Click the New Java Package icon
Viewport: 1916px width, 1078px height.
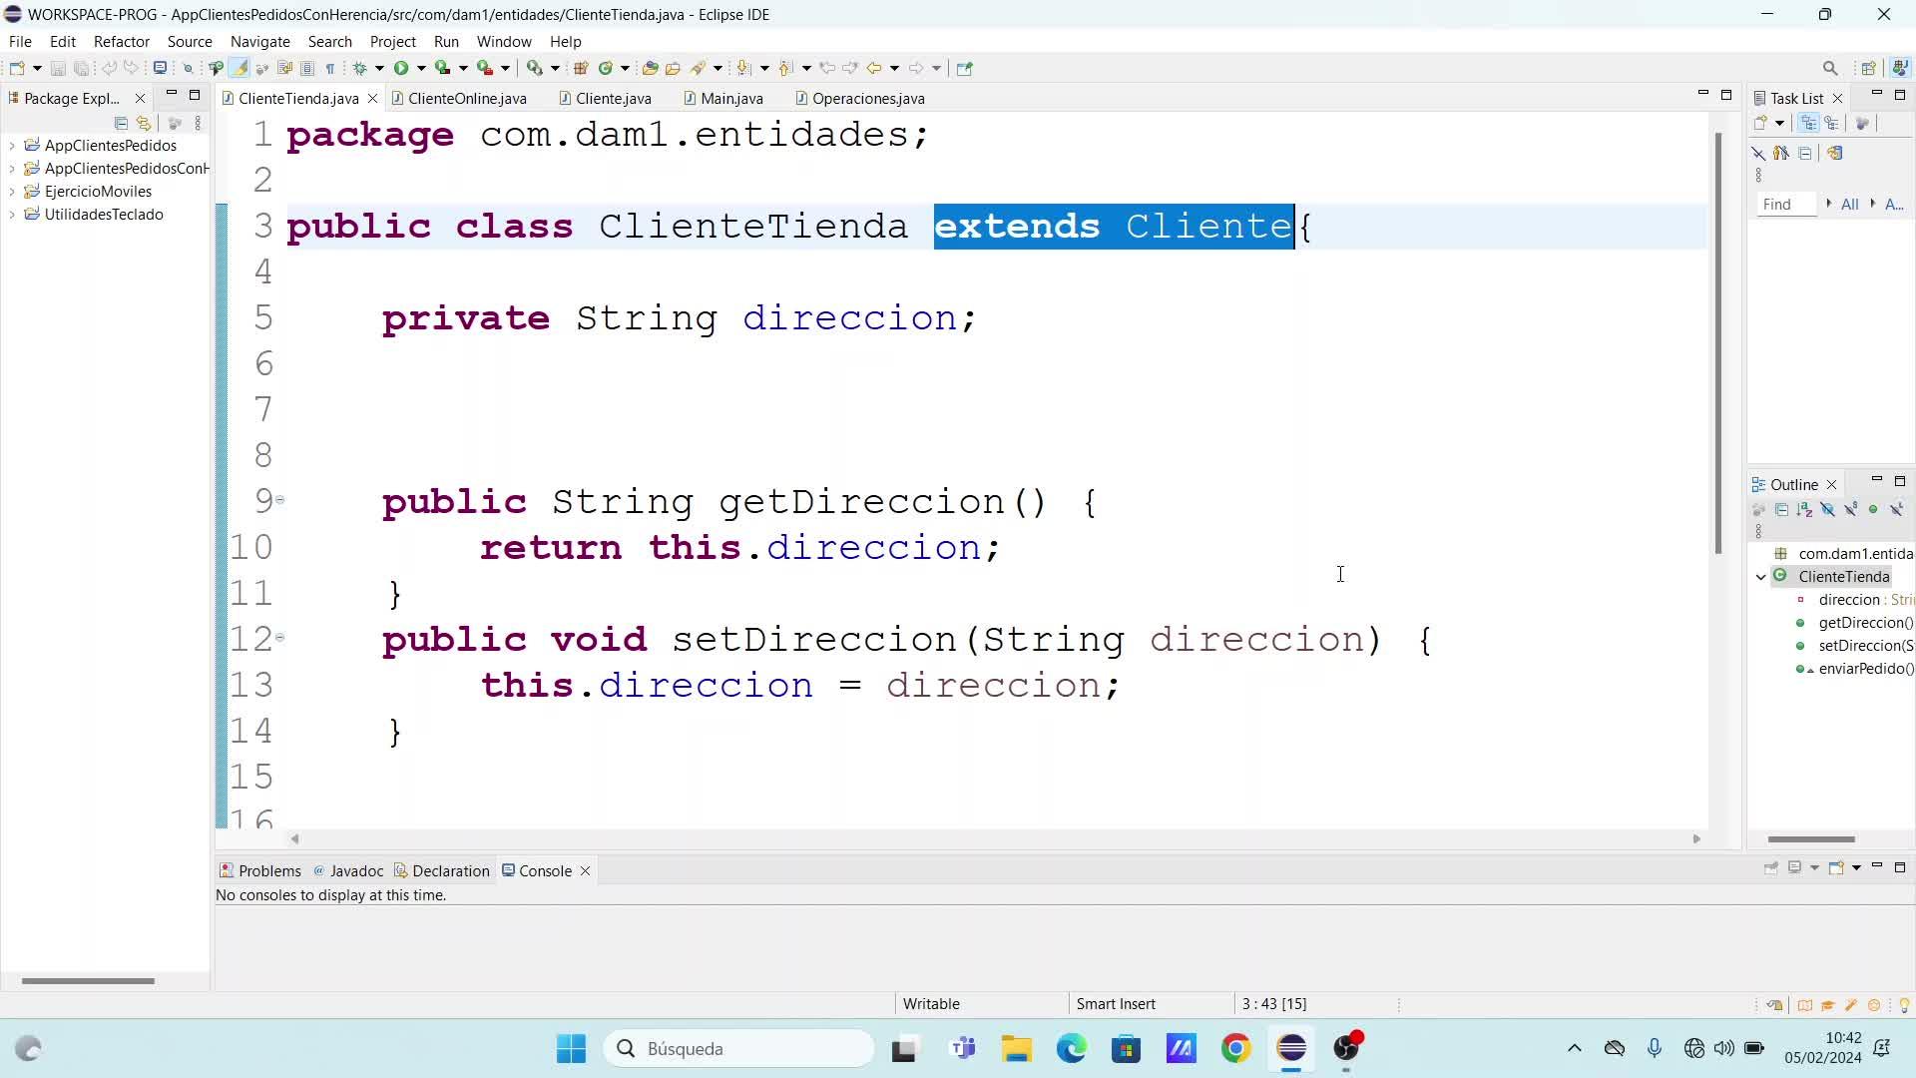pyautogui.click(x=581, y=68)
